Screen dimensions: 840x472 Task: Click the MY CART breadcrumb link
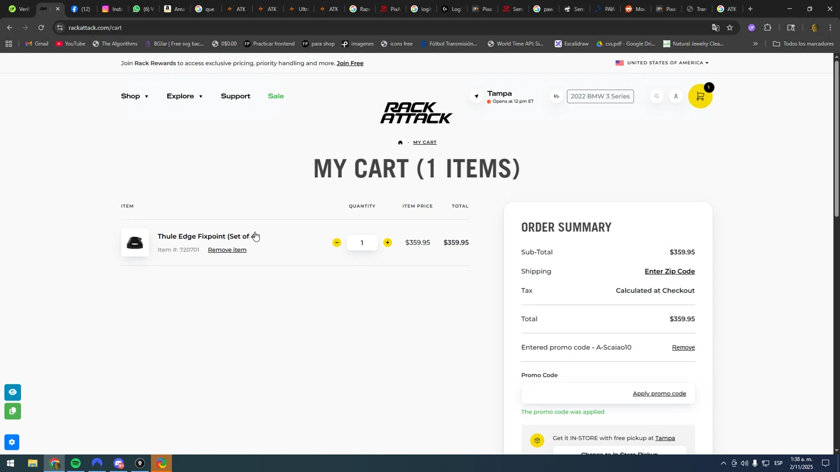click(x=425, y=143)
